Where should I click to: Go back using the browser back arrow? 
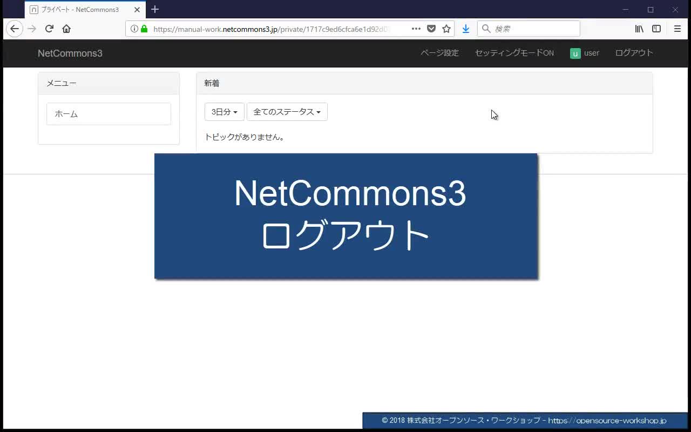point(15,29)
